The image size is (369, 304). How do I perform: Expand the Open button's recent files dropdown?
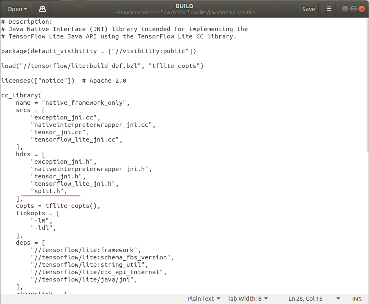[x=25, y=8]
